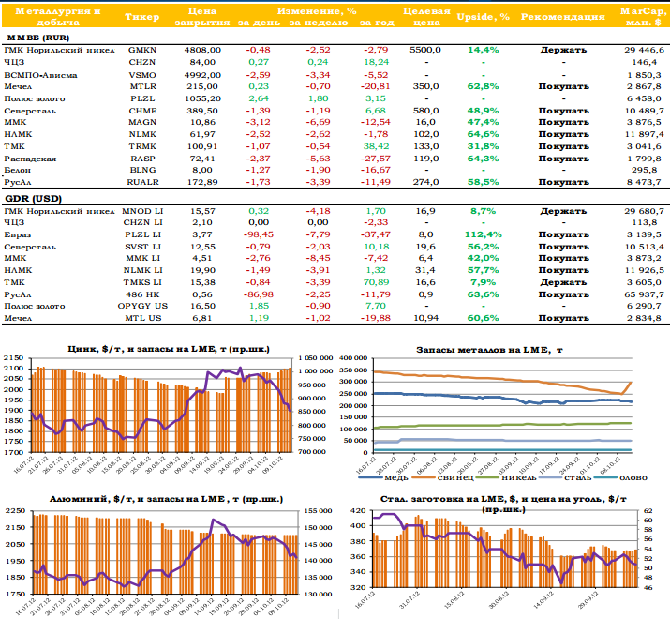Viewport: 670px width, 619px height.
Task: Click the TRMK ticker cell
Action: (142, 146)
